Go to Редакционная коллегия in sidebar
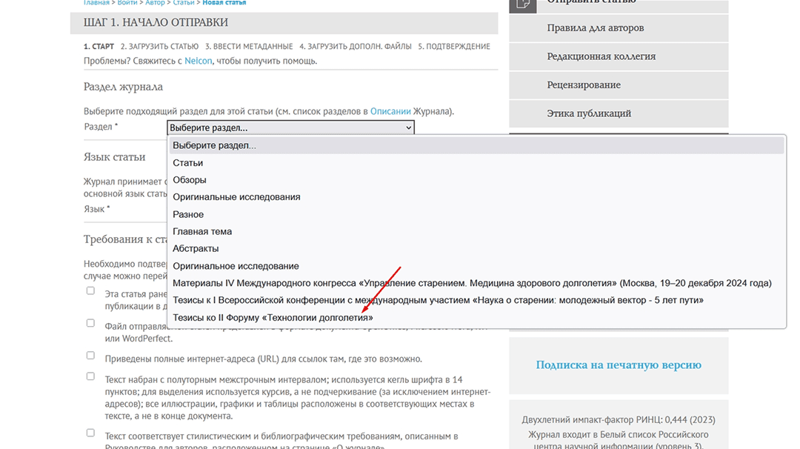This screenshot has width=800, height=449. [601, 56]
